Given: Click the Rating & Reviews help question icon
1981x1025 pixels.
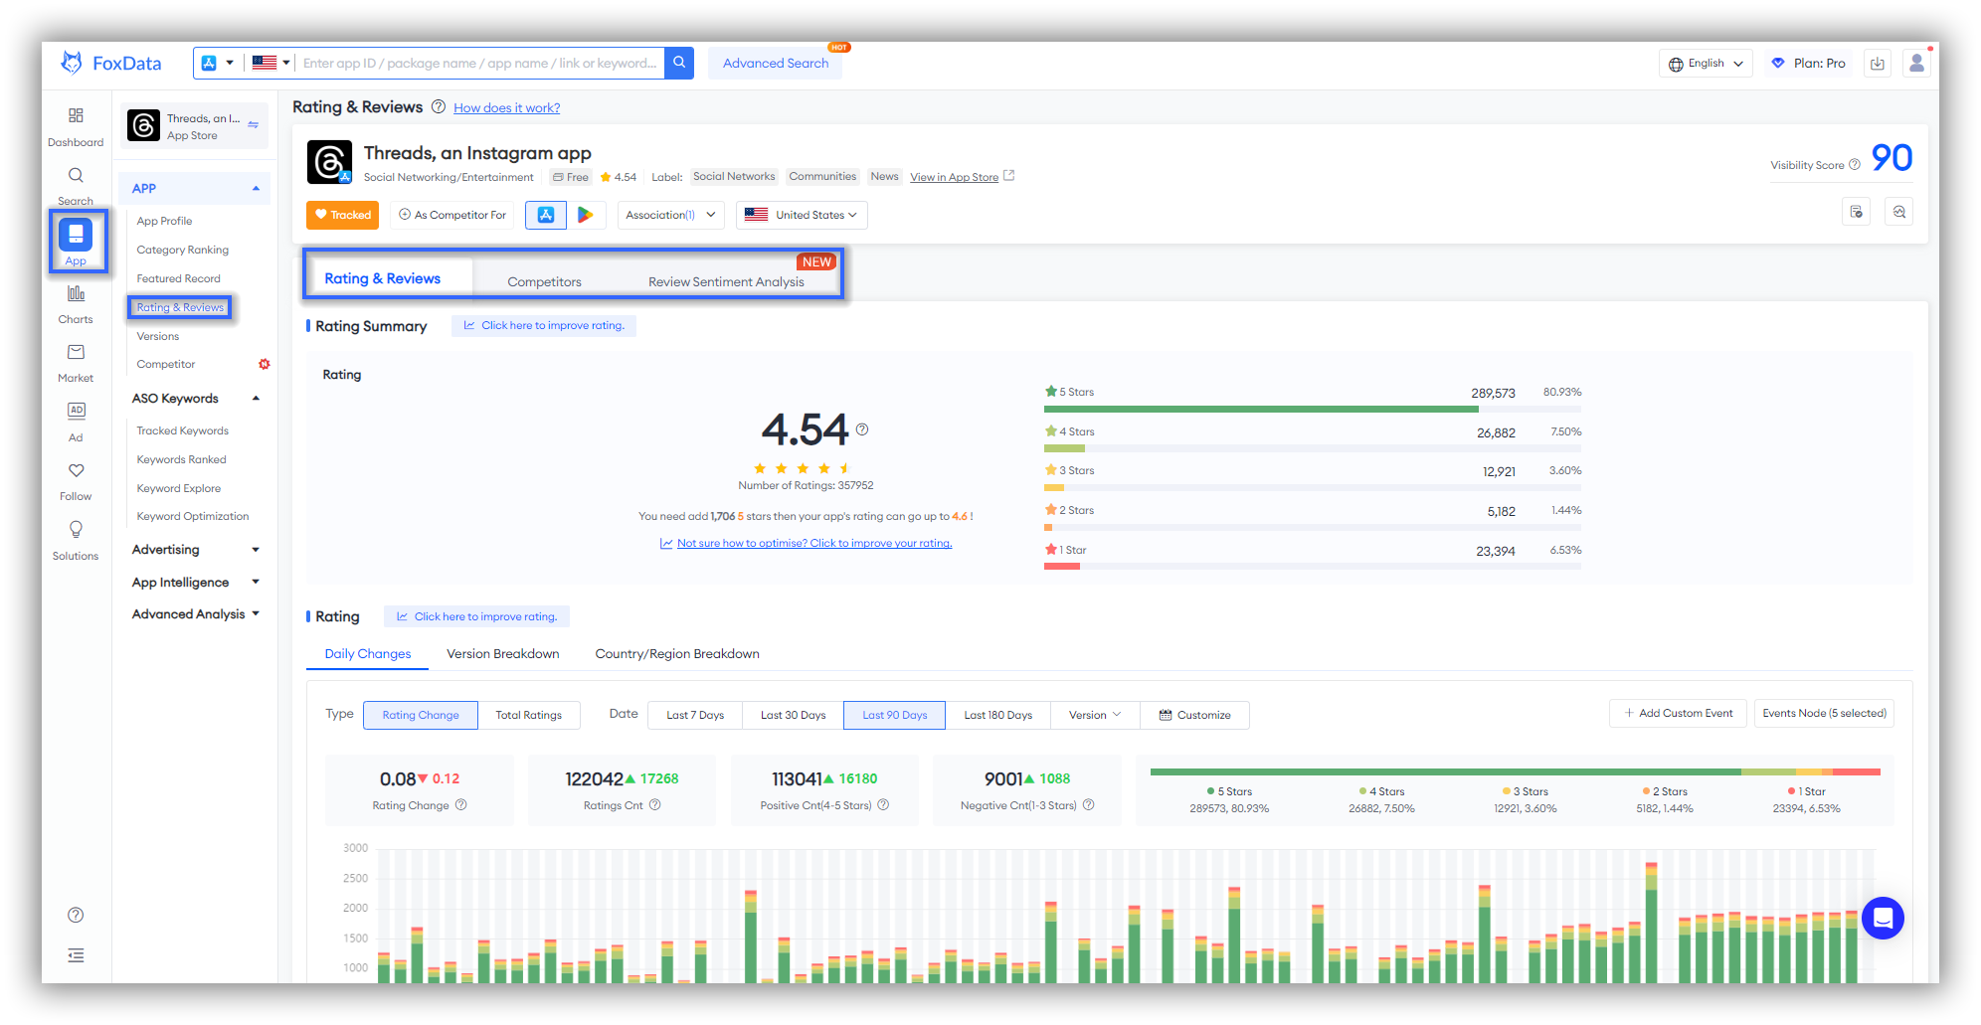Looking at the screenshot, I should [x=438, y=107].
